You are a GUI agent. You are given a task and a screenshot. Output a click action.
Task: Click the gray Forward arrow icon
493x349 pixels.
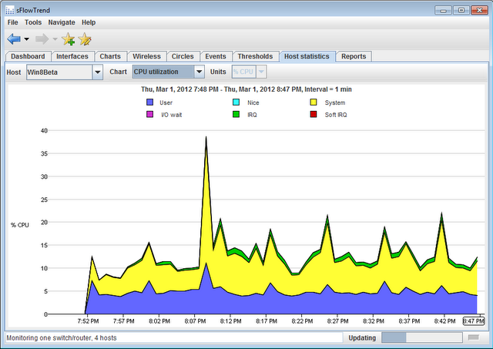coord(42,39)
